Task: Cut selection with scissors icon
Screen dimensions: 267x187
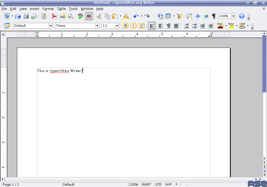Action: tap(99, 16)
